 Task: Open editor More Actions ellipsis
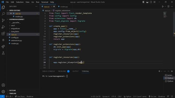(172, 7)
